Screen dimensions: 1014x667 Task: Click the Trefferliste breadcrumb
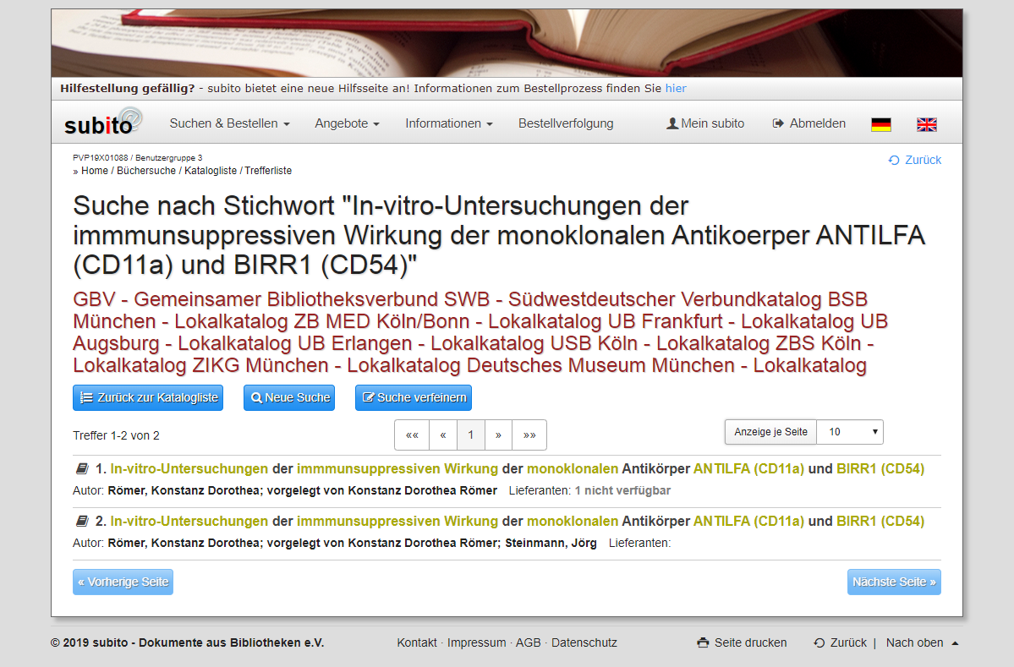pyautogui.click(x=268, y=171)
